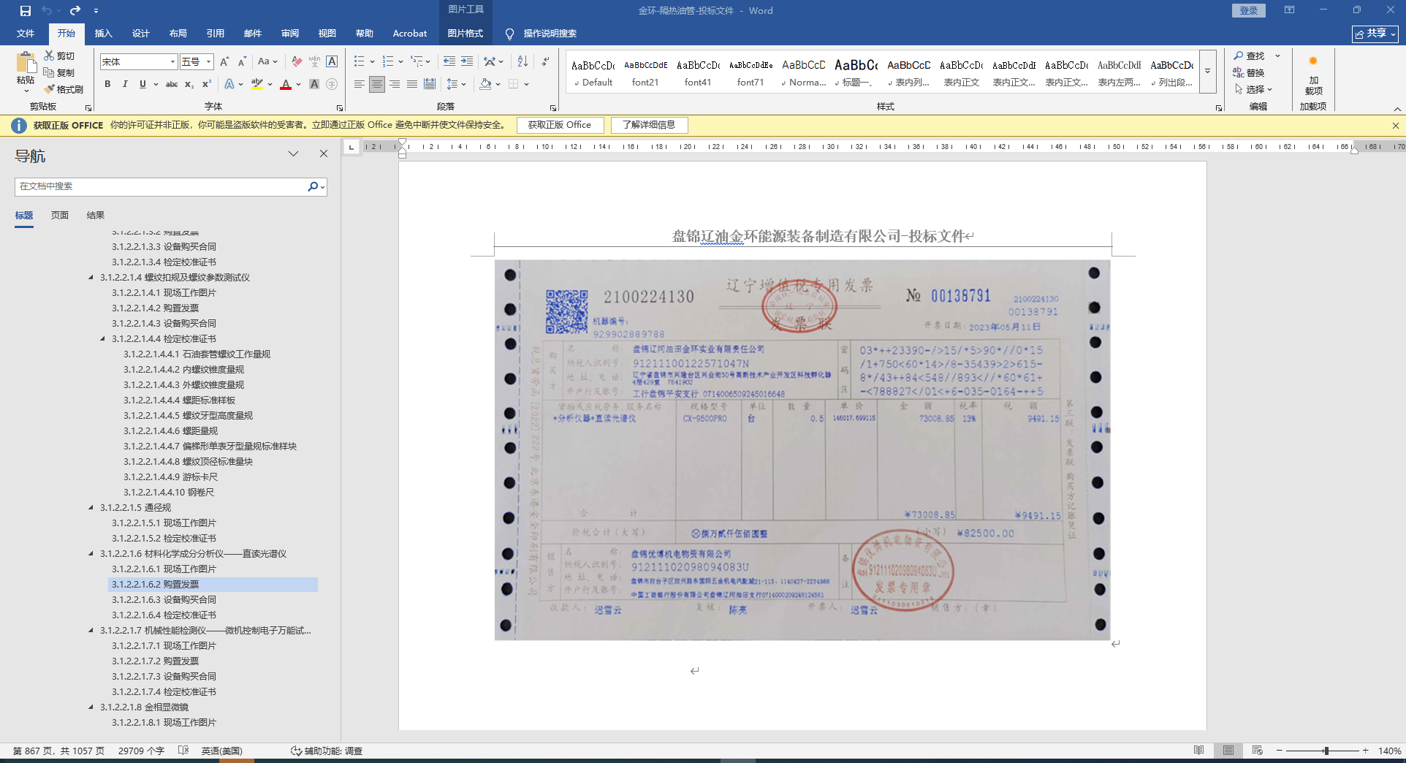Apply superscript formatting
Image resolution: width=1406 pixels, height=763 pixels.
[207, 85]
